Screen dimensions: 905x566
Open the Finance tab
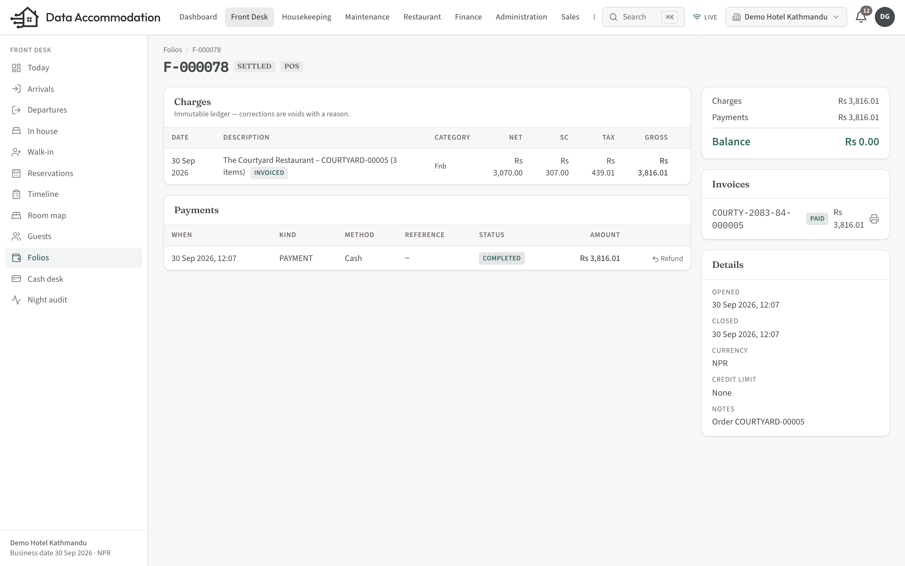[468, 17]
